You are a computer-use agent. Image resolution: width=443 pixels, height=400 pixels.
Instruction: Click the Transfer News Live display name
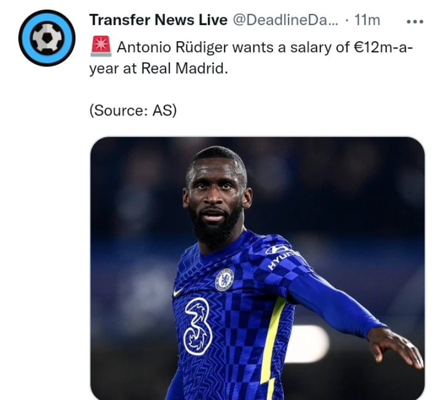point(158,20)
